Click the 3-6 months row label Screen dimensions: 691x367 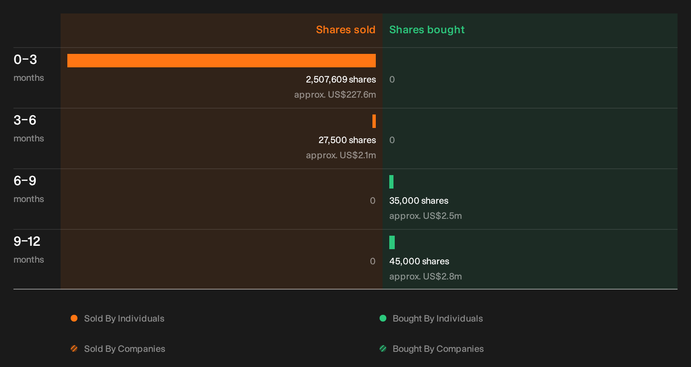(29, 129)
